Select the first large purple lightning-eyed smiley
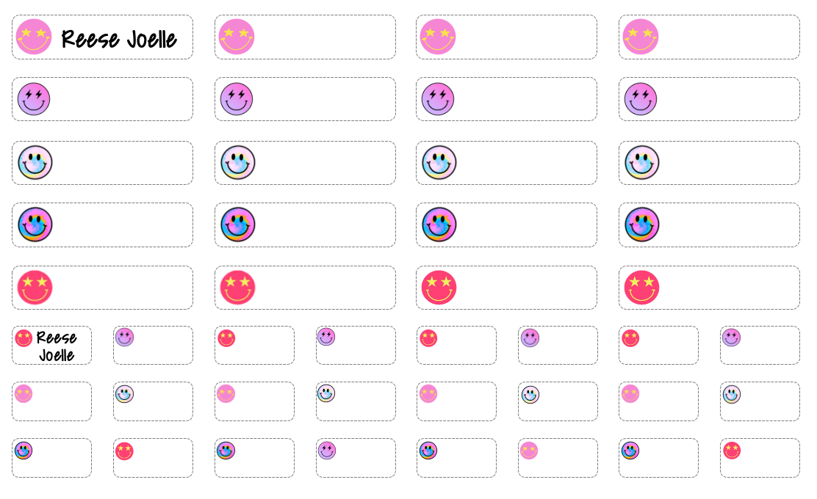The image size is (817, 499). (34, 99)
